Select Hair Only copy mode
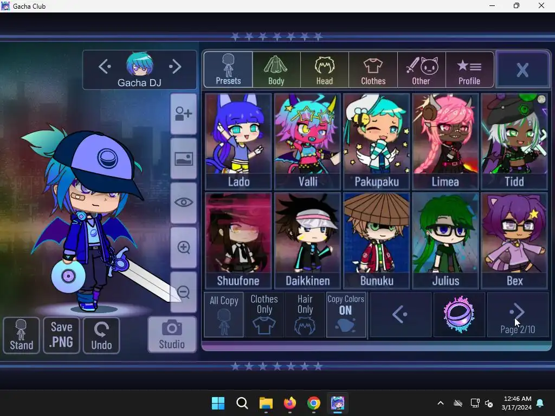 point(305,315)
